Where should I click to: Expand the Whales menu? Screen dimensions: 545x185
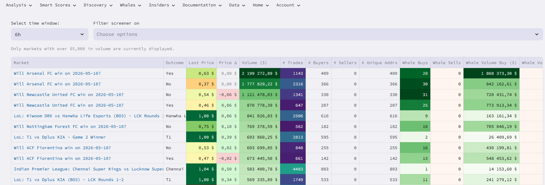(130, 5)
